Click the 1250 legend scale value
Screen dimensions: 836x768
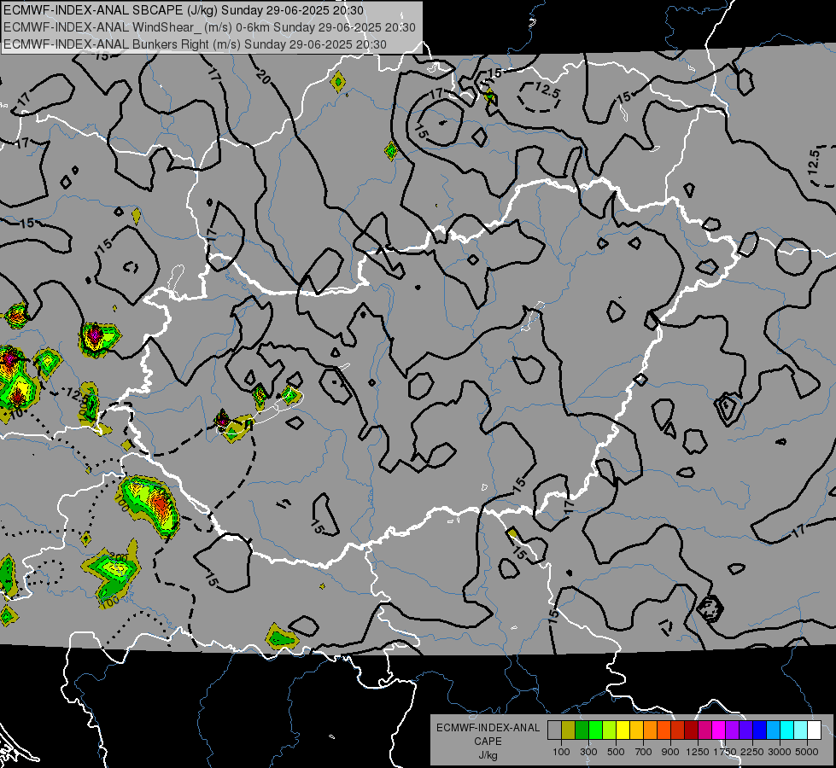pyautogui.click(x=698, y=752)
